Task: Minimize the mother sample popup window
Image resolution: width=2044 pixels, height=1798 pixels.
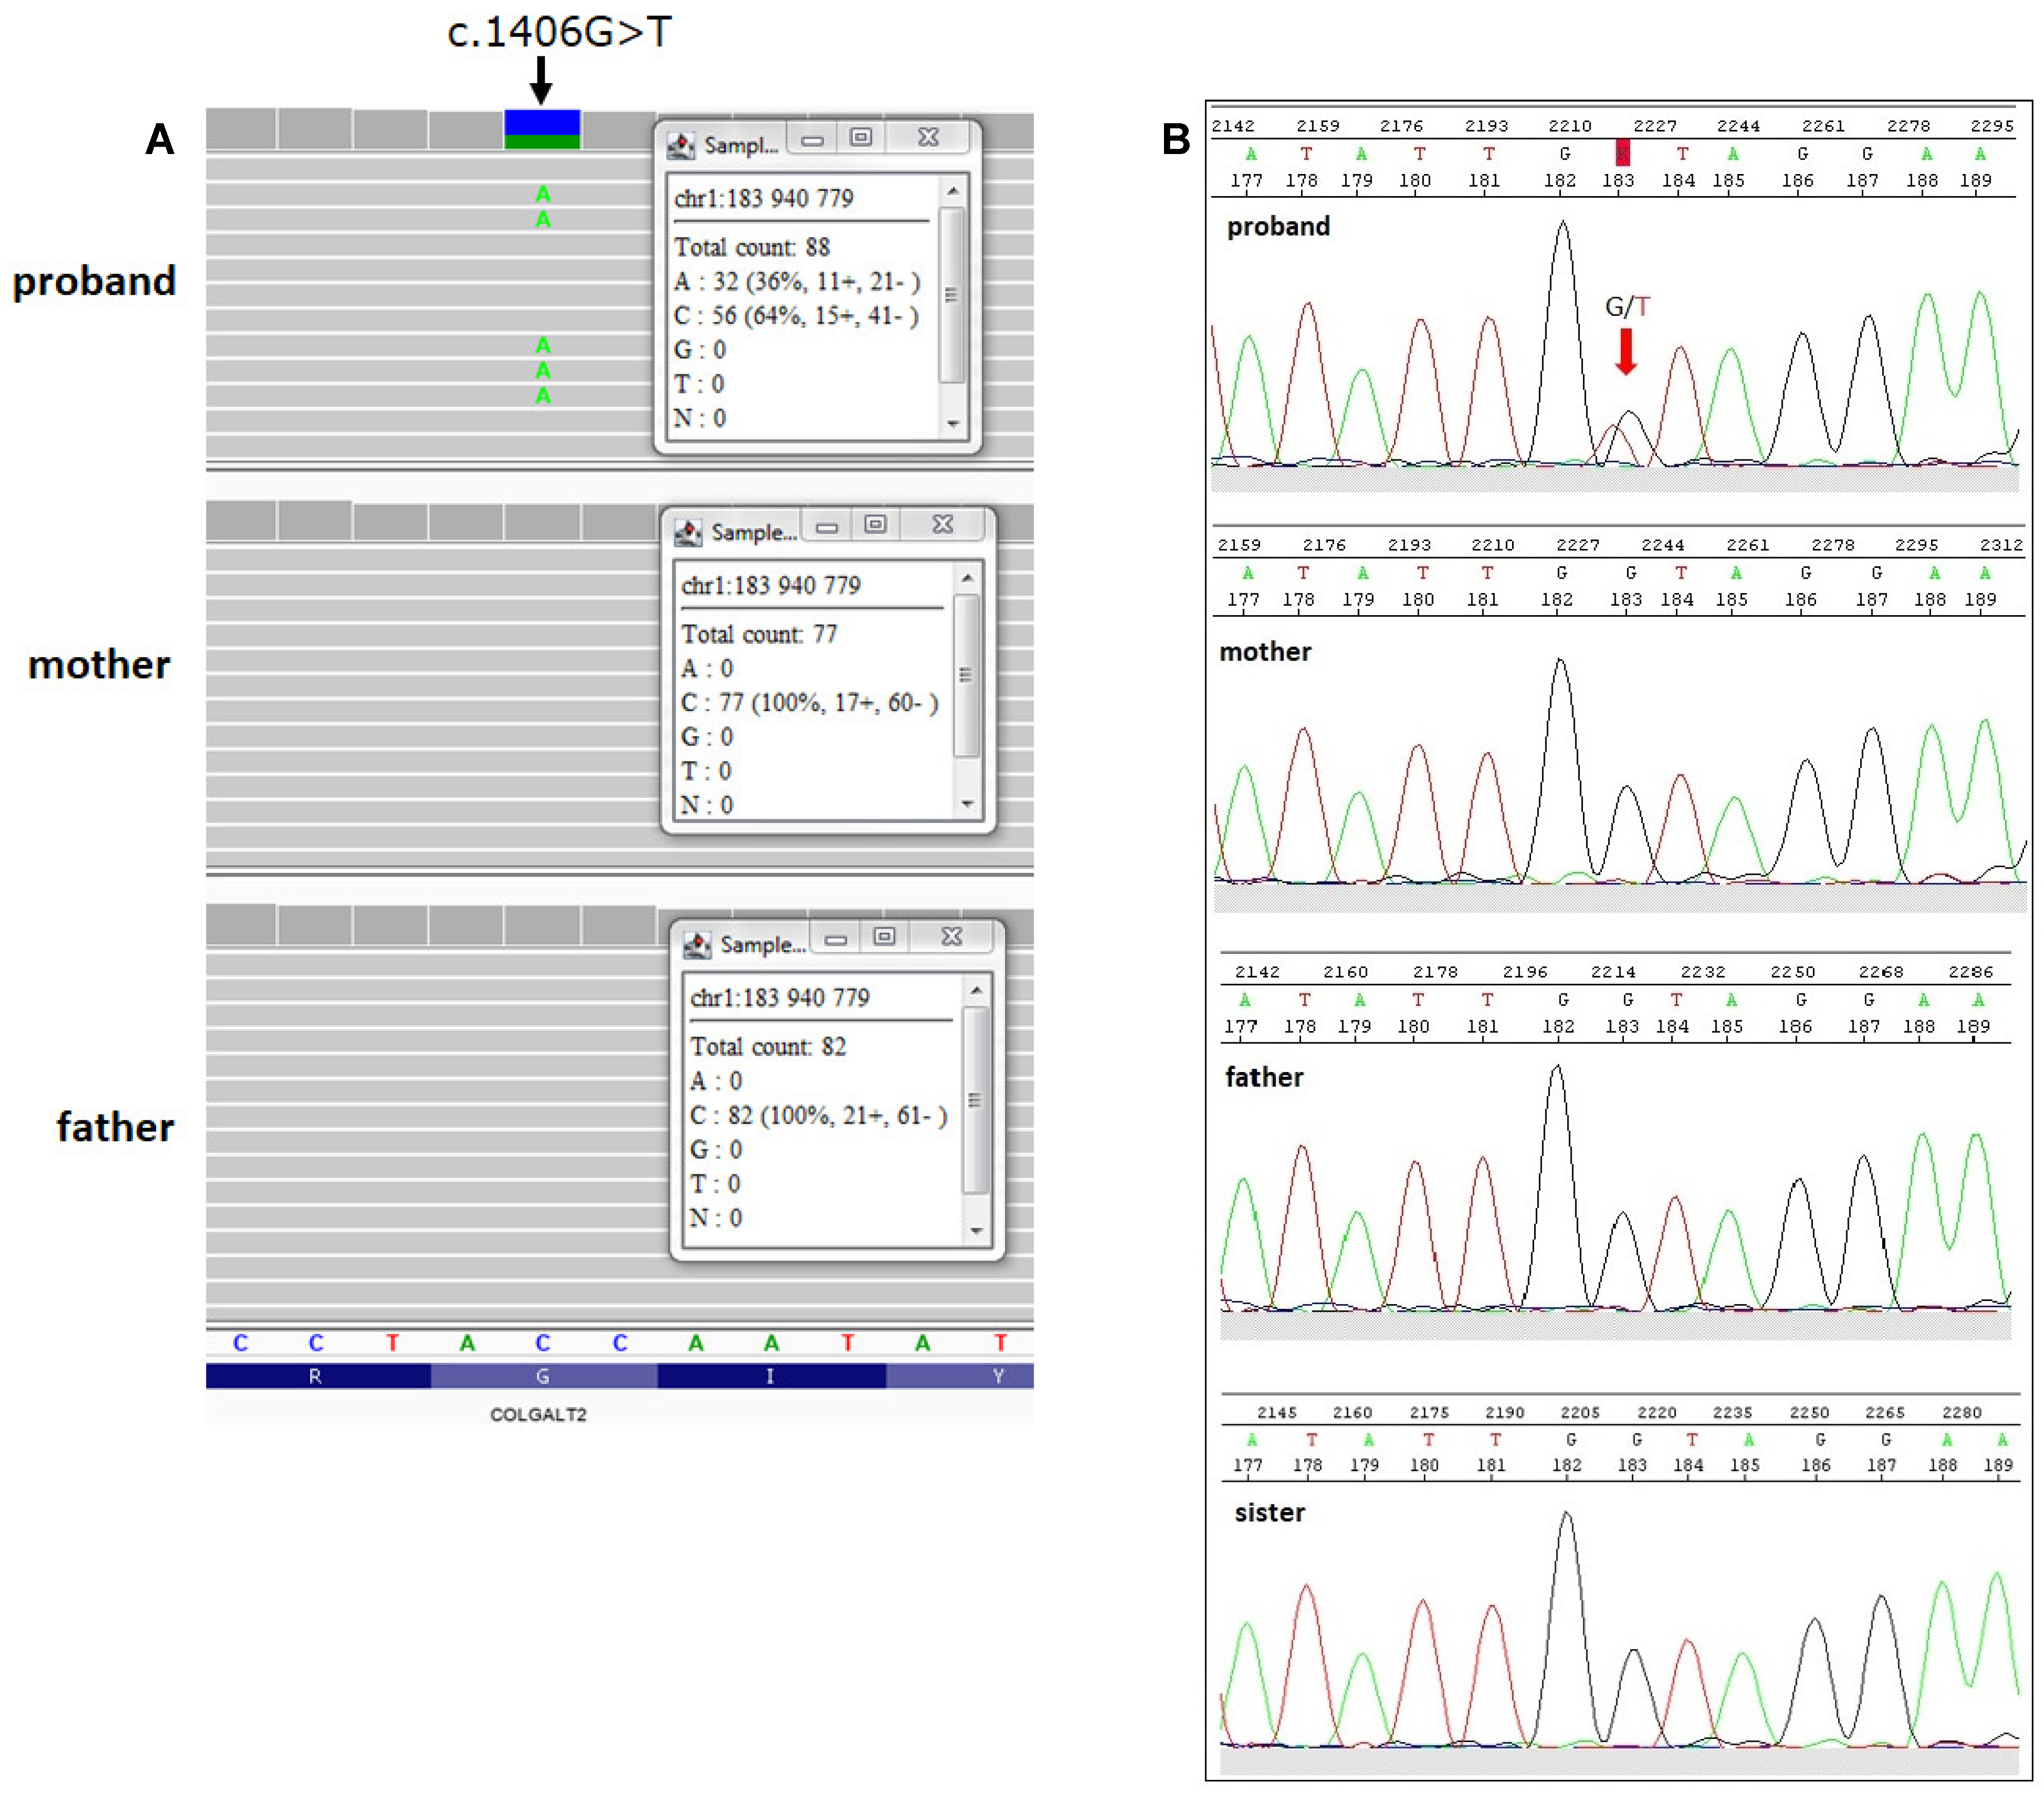Action: [827, 527]
